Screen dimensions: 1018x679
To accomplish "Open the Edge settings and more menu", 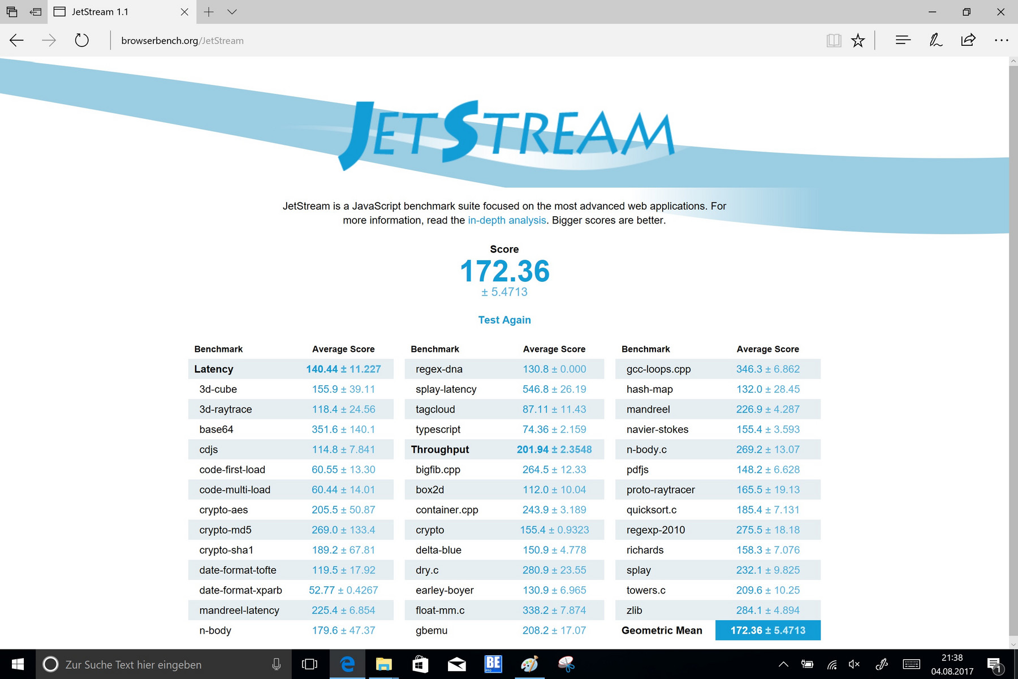I will coord(1001,40).
